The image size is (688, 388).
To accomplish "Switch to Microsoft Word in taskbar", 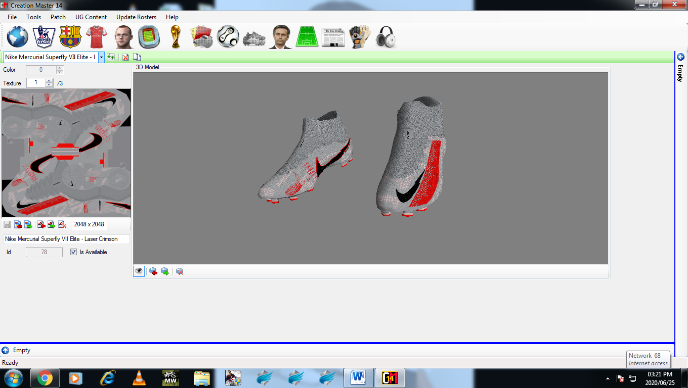I will 358,378.
